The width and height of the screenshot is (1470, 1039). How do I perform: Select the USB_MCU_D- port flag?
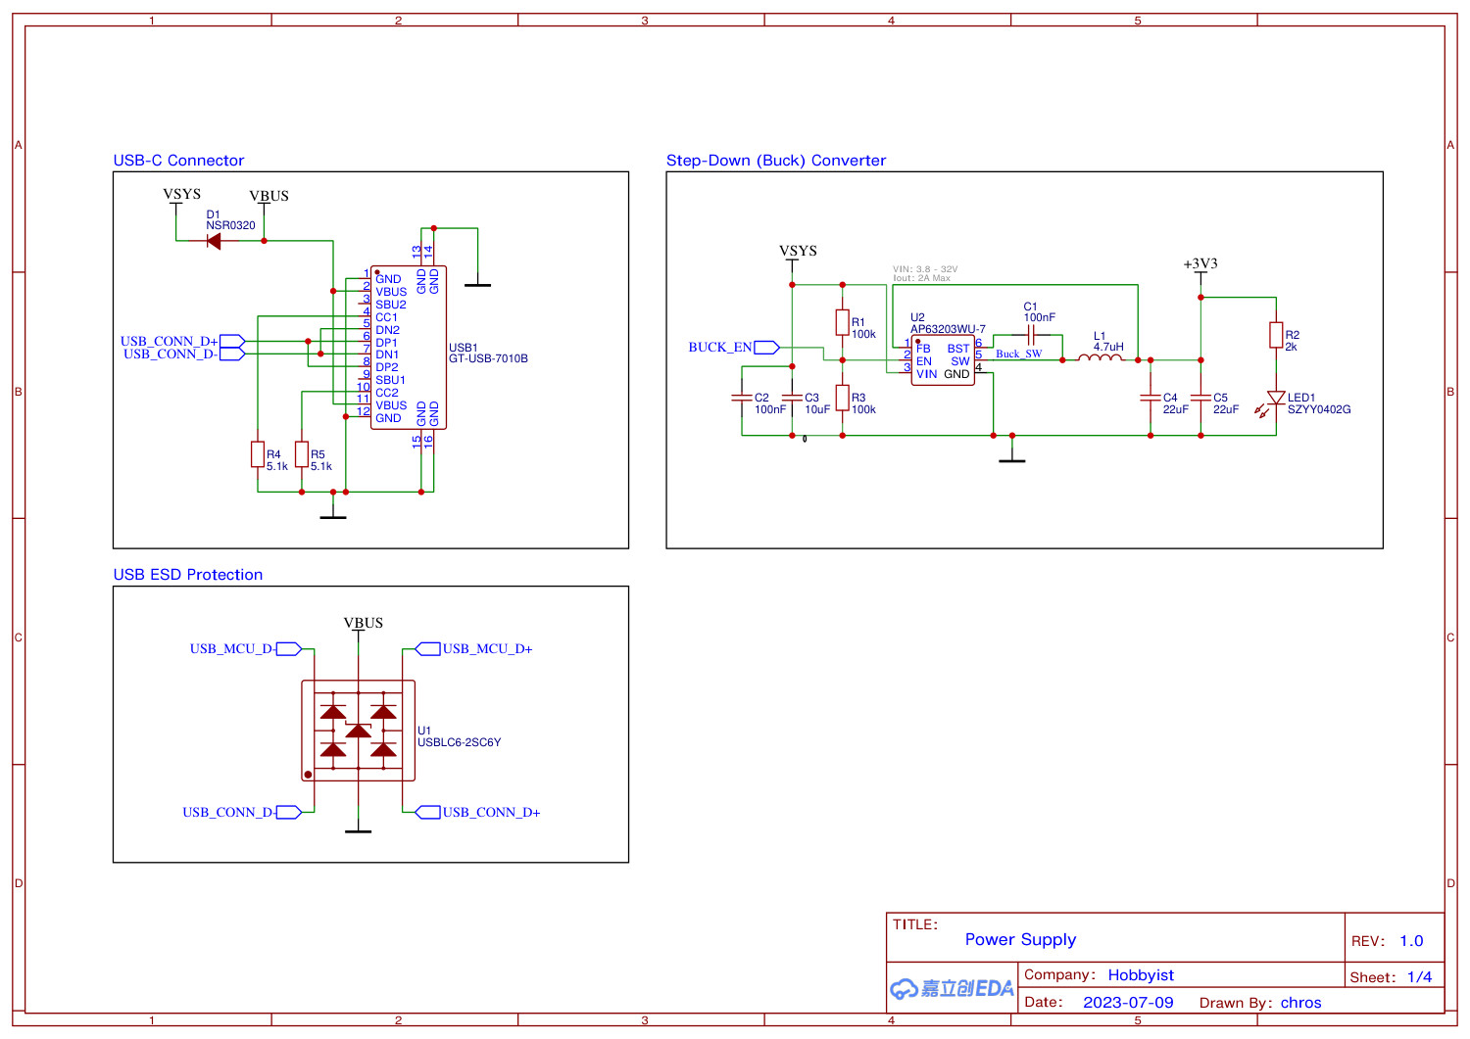[x=289, y=648]
